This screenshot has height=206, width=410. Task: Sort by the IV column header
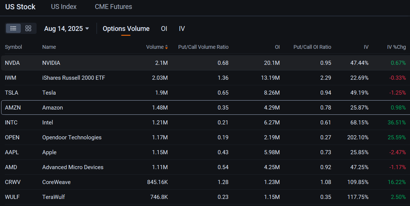point(366,47)
